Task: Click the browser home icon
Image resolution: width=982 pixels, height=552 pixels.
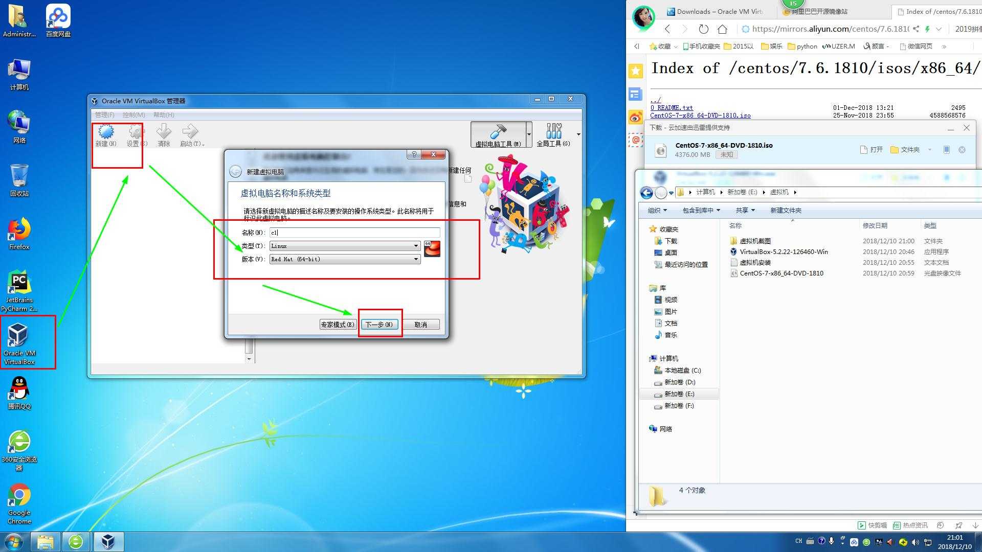Action: click(722, 29)
